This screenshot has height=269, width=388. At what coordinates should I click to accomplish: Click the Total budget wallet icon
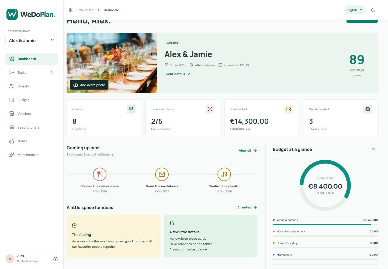point(289,109)
